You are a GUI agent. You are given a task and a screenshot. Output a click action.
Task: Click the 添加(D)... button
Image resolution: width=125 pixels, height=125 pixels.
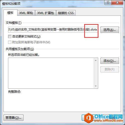(x=110, y=61)
